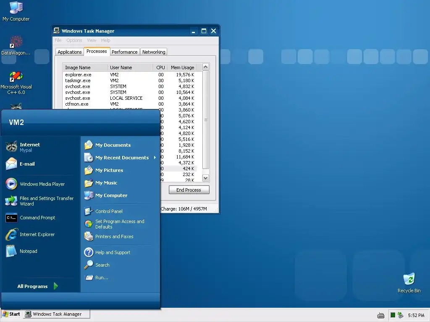Select taskmgr.exe process row
Viewport: 430px width, 322px height.
click(130, 80)
